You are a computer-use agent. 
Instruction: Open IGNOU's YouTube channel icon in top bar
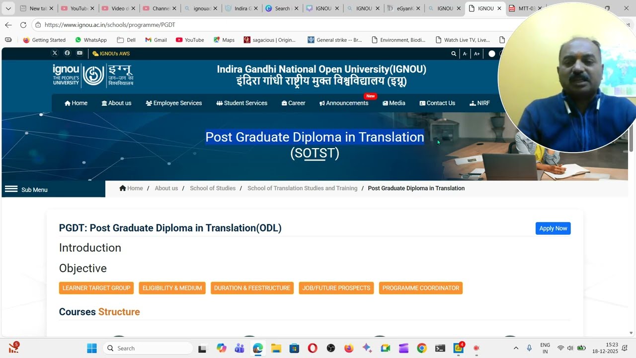[x=79, y=53]
